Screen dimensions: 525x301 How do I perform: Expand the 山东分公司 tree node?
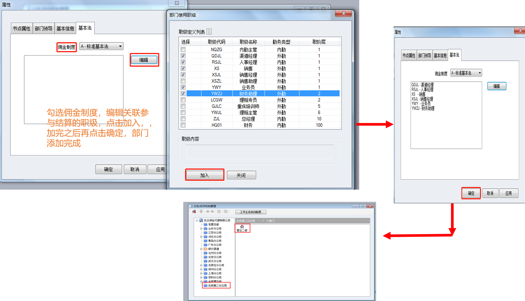pyautogui.click(x=201, y=229)
